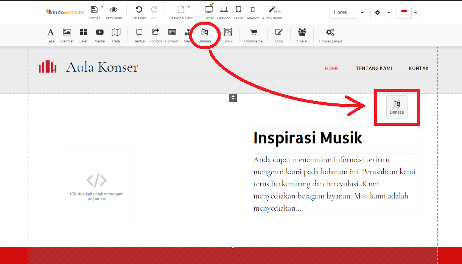Click the red language flag swatch
Screen dimensions: 462x264
[404, 12]
